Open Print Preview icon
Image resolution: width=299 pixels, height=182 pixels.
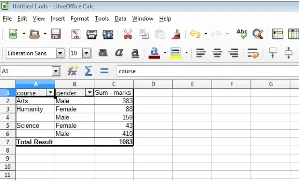click(108, 35)
